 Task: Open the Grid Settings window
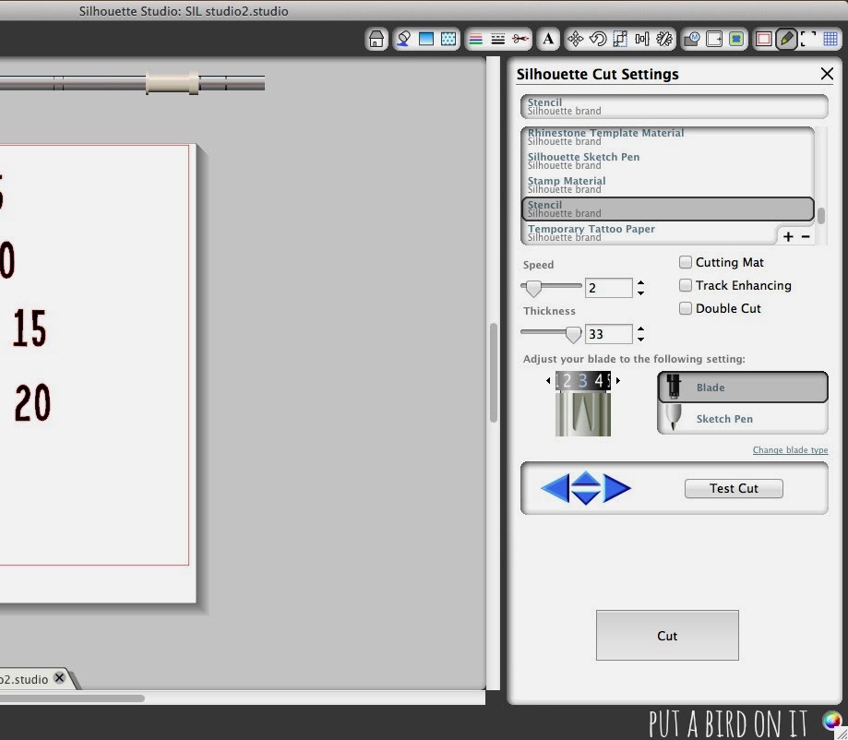click(830, 39)
